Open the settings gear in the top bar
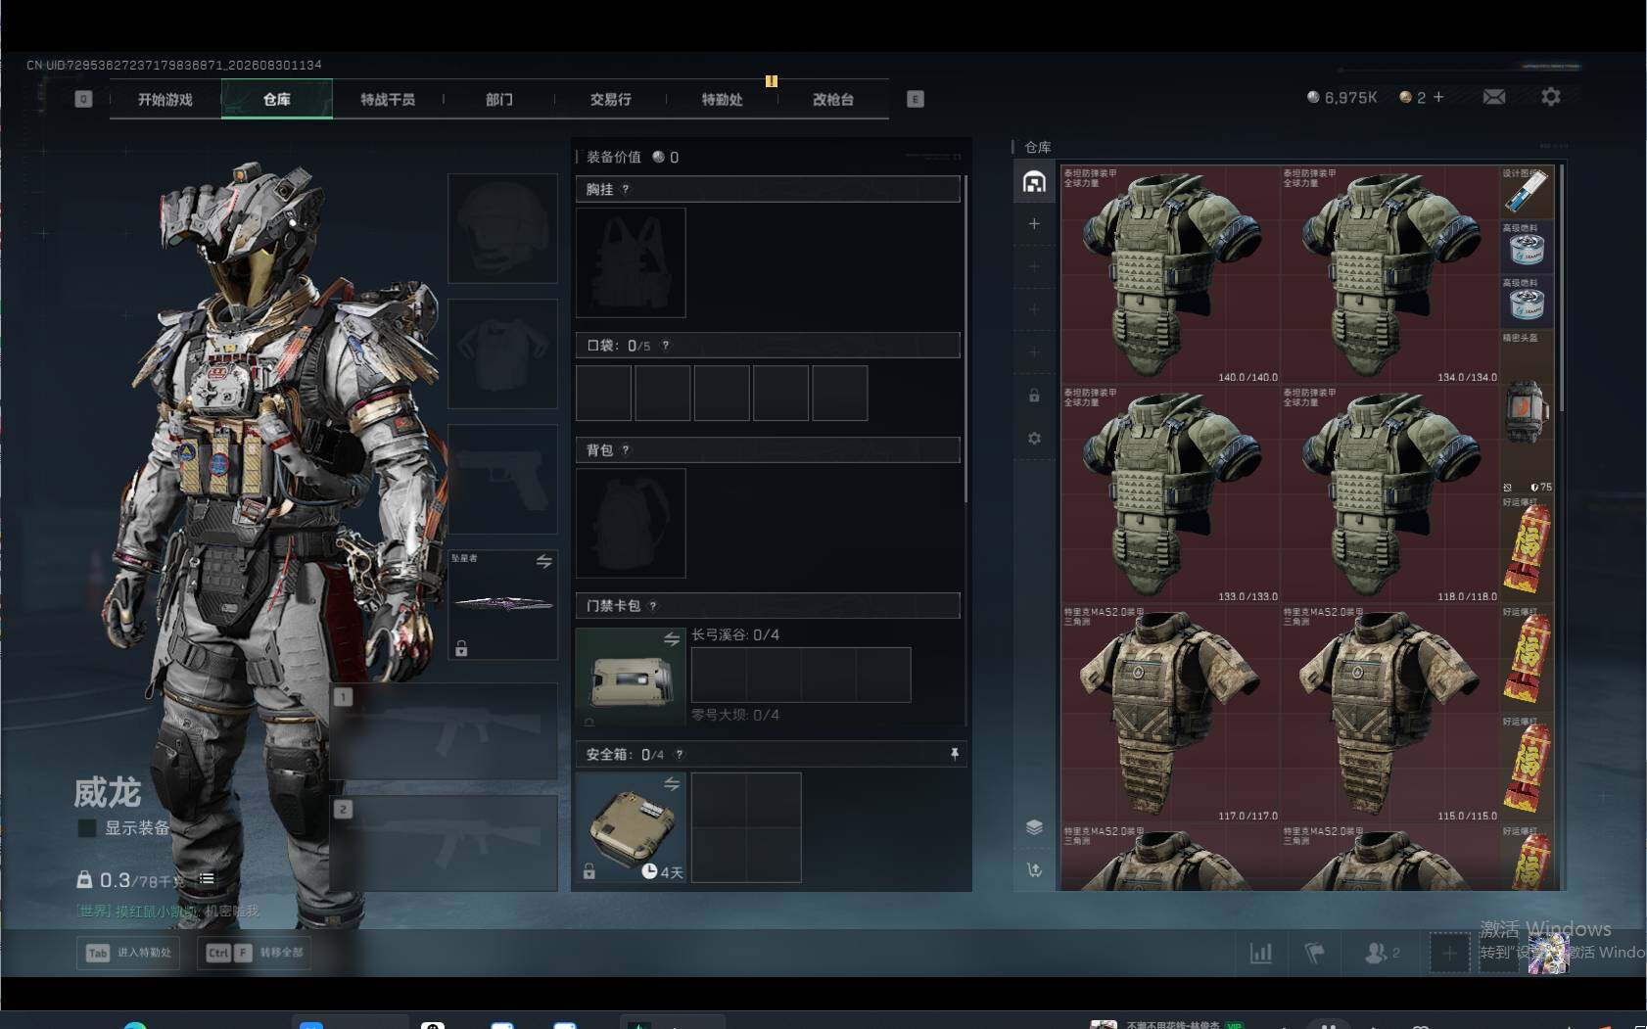The image size is (1647, 1029). tap(1551, 97)
